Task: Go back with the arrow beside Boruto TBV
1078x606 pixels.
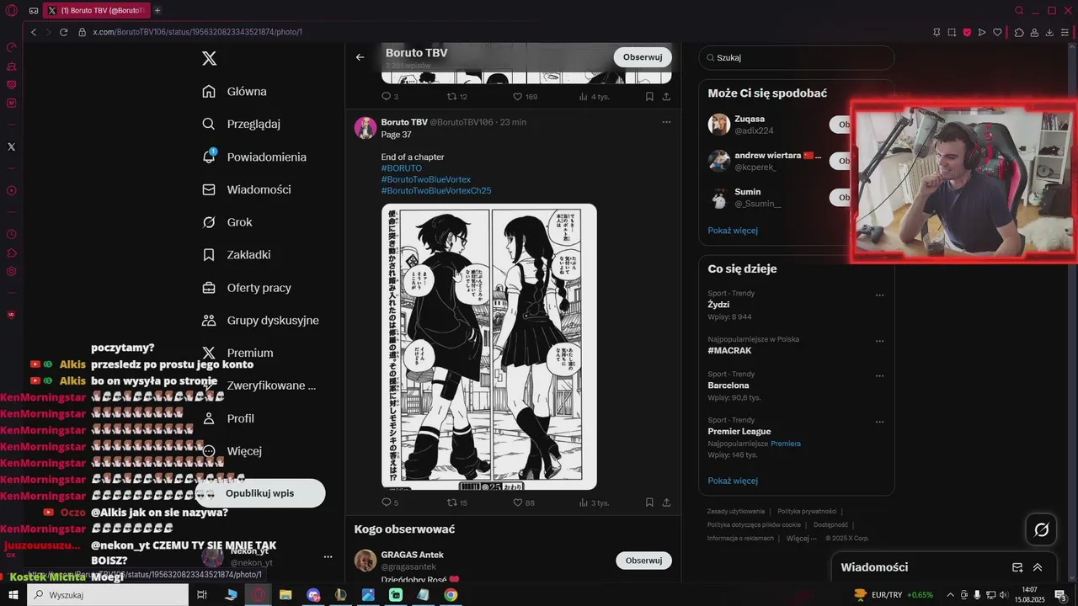Action: pos(360,57)
